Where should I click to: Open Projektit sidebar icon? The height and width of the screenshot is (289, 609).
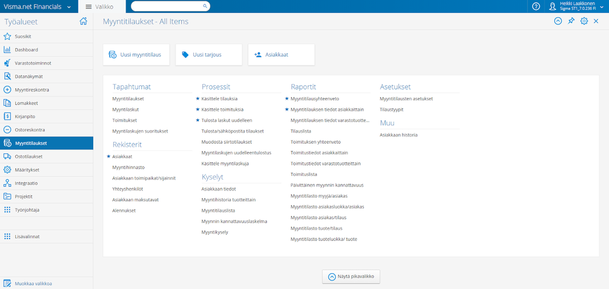tap(7, 197)
